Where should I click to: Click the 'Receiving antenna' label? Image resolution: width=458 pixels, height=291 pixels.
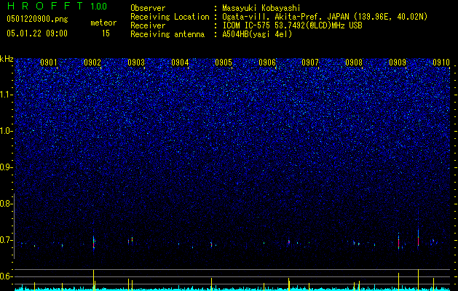(167, 34)
